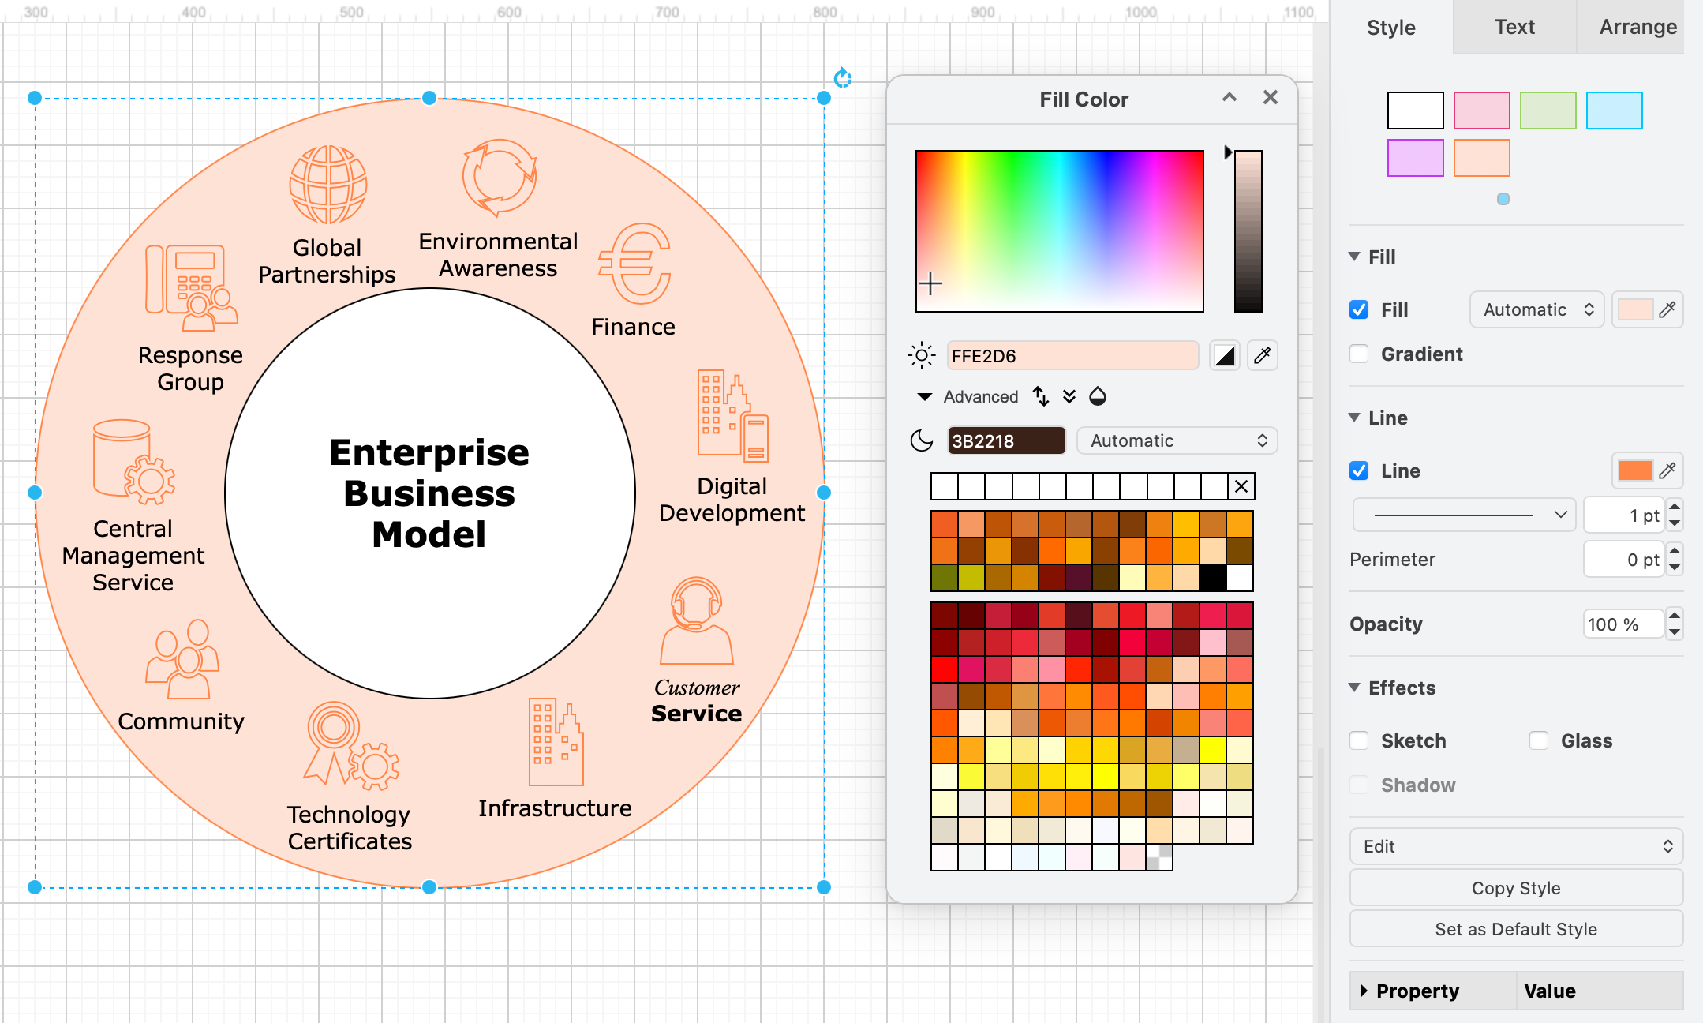Collapse the Effects section
Image resolution: width=1703 pixels, height=1023 pixels.
(x=1354, y=688)
